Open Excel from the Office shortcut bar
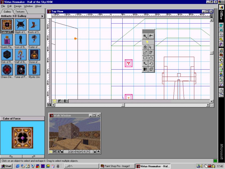The width and height of the screenshot is (225, 169). [x=221, y=30]
